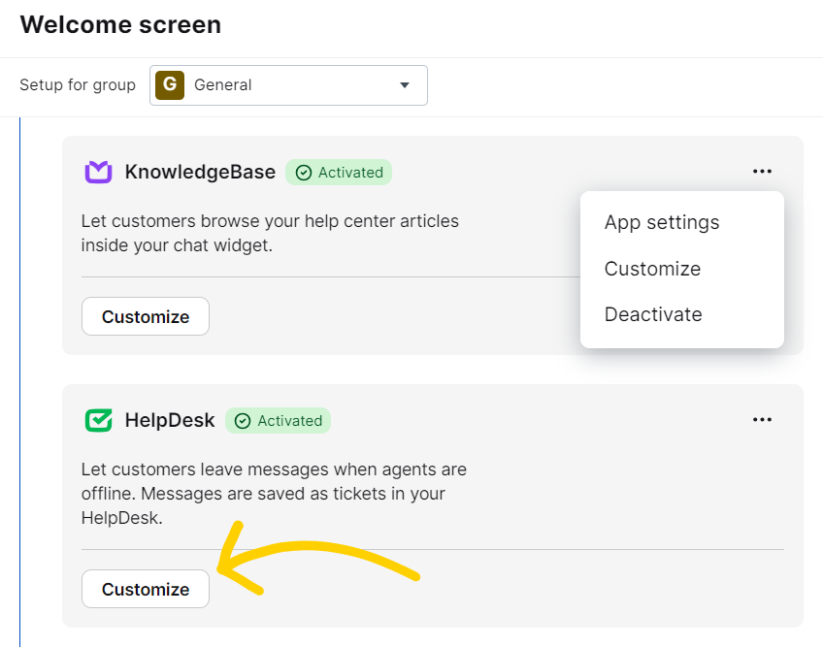
Task: Choose Customize in the context menu
Action: tap(652, 269)
